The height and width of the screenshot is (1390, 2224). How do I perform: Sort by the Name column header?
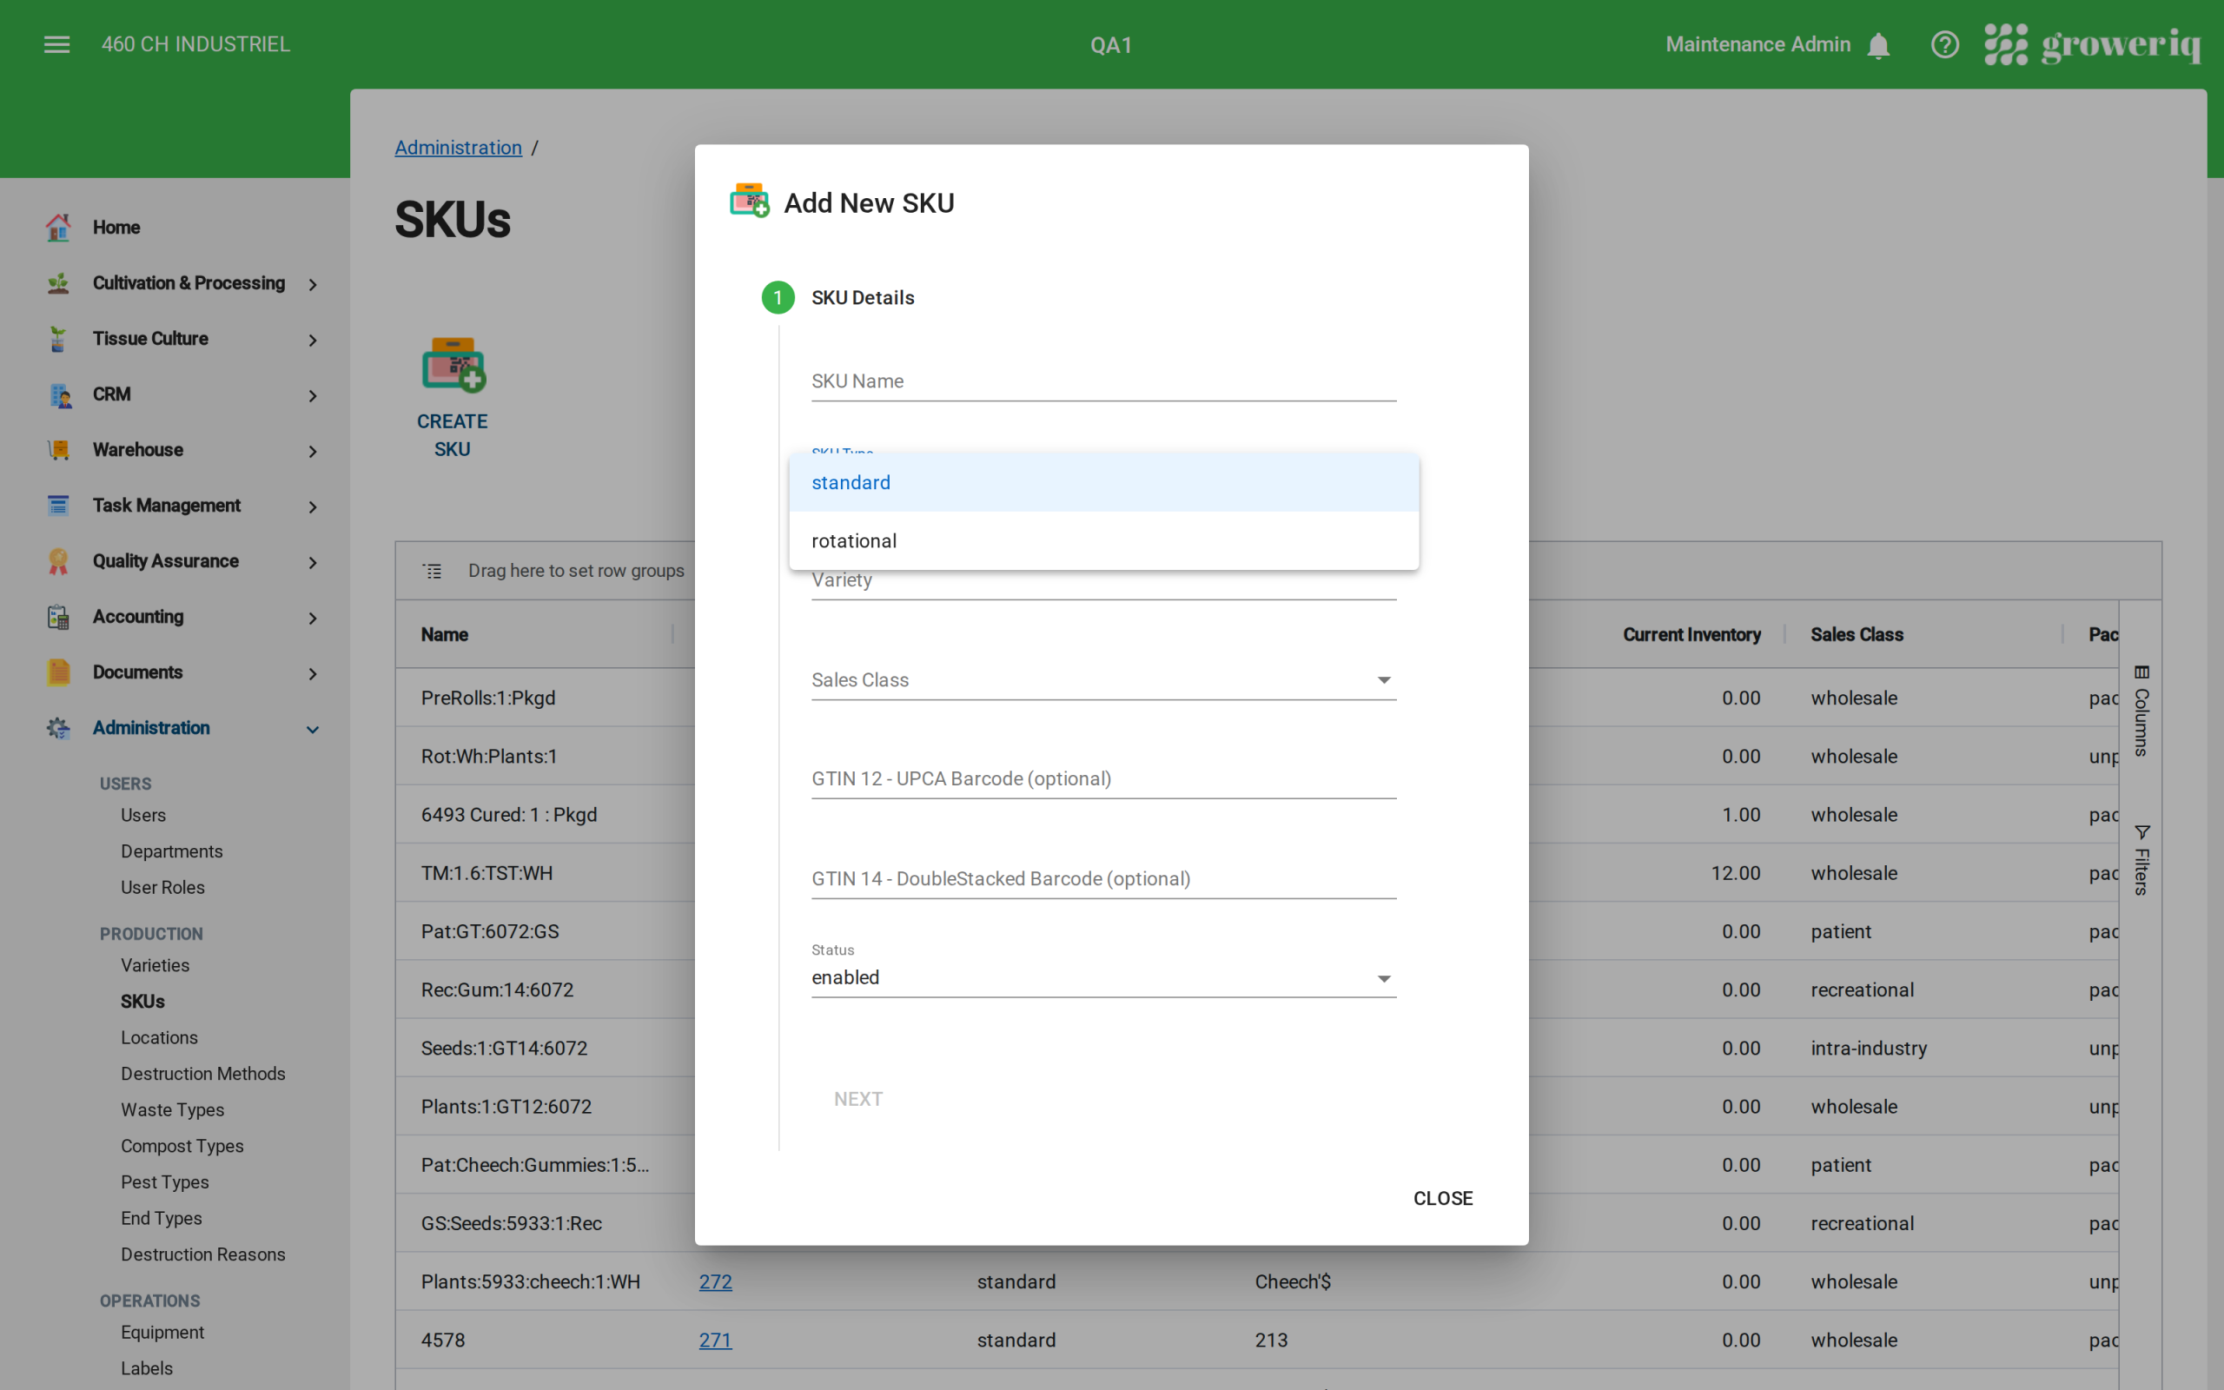[445, 635]
